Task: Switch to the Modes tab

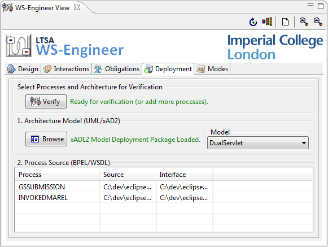Action: point(212,69)
